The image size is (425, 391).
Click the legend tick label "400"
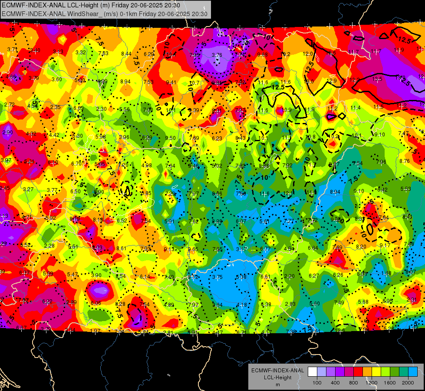[335, 383]
